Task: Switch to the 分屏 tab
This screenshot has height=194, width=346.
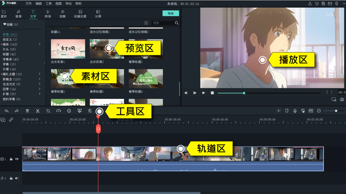Action: pos(98,14)
